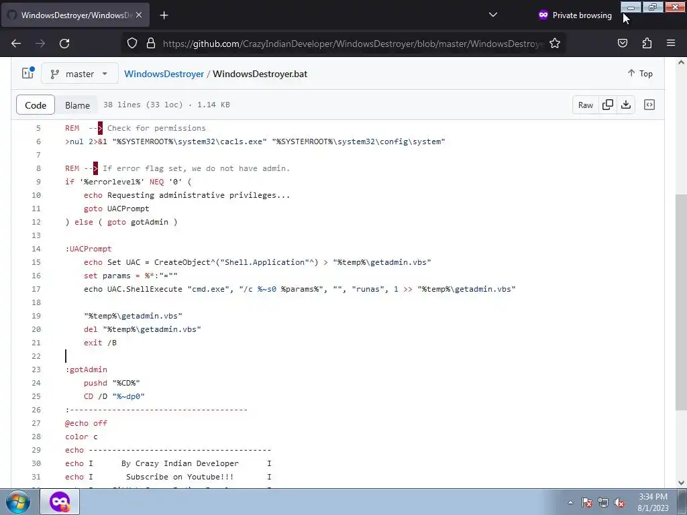Open the symbols panel icon

point(649,105)
